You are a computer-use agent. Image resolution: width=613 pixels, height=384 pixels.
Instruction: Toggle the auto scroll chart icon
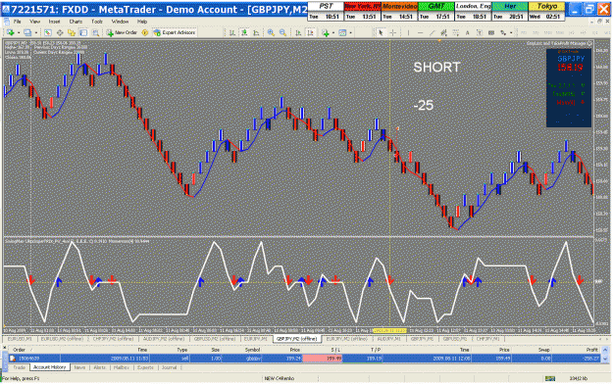coord(298,32)
